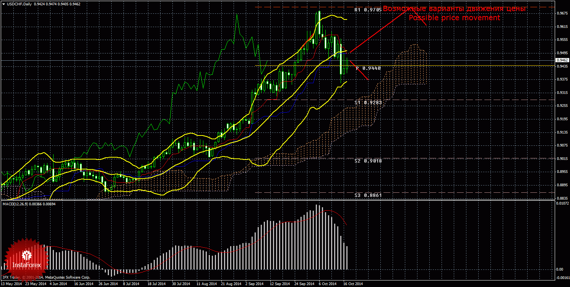Screen dimensions: 570x287
Task: Open the chart menu triangle beside USDCHF,Daily
Action: pyautogui.click(x=3, y=4)
